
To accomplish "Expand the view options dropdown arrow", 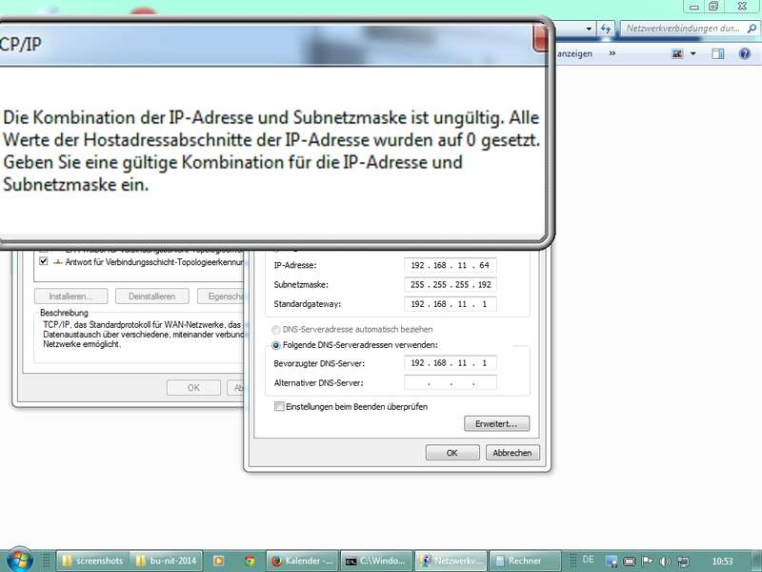I will point(693,53).
